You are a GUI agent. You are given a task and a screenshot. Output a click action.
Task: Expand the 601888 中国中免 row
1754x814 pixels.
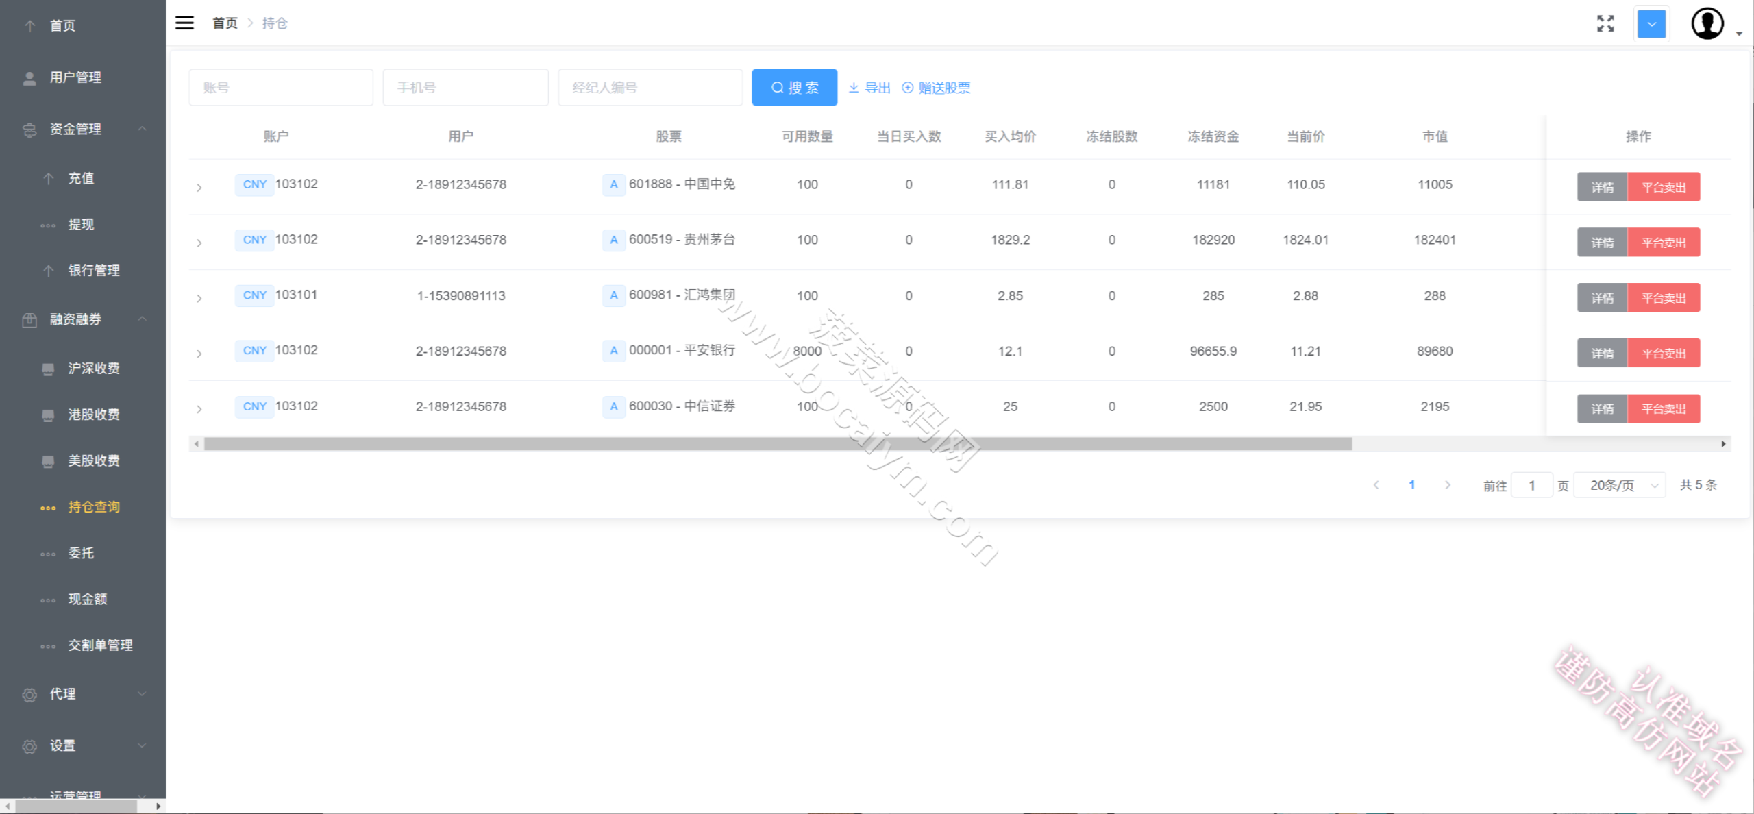tap(199, 187)
